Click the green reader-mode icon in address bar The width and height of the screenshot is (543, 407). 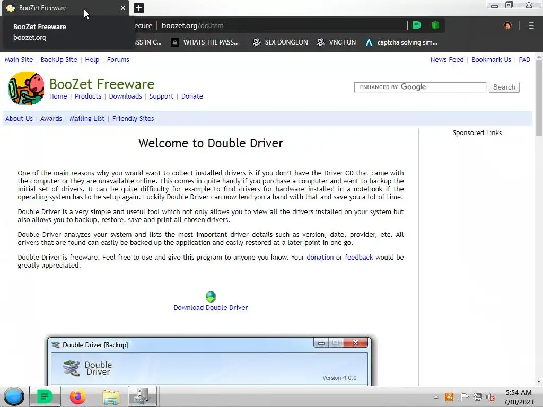417,25
